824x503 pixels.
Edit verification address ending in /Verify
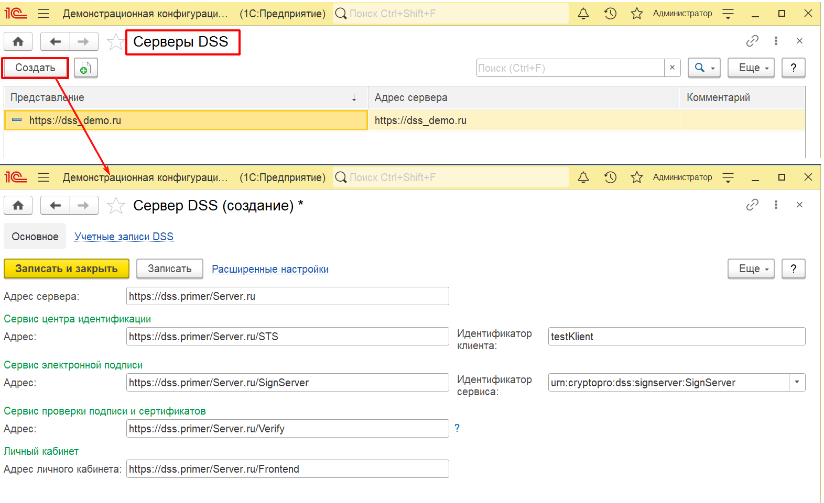pos(288,428)
